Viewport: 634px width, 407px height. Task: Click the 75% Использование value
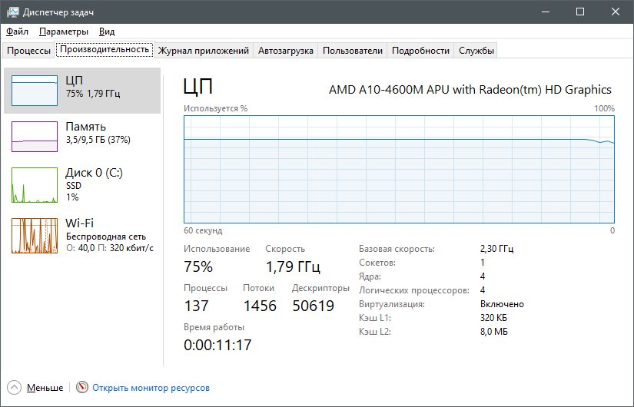click(198, 266)
